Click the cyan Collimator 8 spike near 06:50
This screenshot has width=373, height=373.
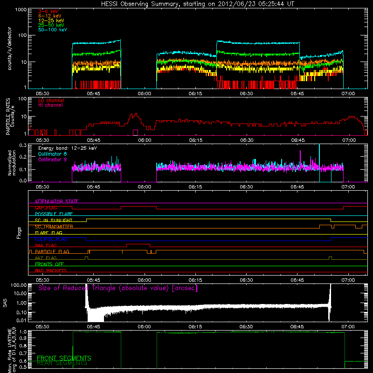point(319,157)
